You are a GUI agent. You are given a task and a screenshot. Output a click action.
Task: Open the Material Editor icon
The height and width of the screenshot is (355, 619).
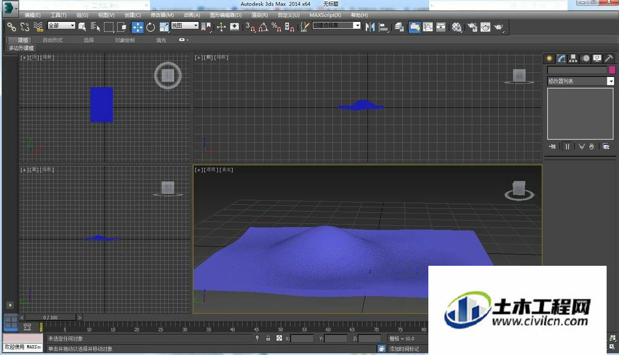tap(457, 27)
